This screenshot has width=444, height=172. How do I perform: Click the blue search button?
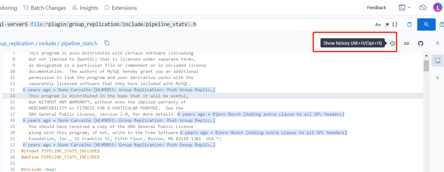tap(426, 24)
